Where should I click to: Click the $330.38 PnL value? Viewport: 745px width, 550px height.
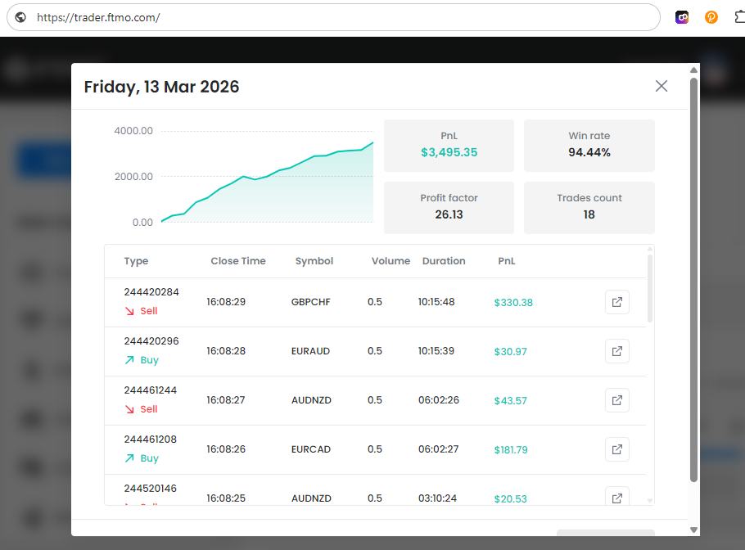(513, 303)
